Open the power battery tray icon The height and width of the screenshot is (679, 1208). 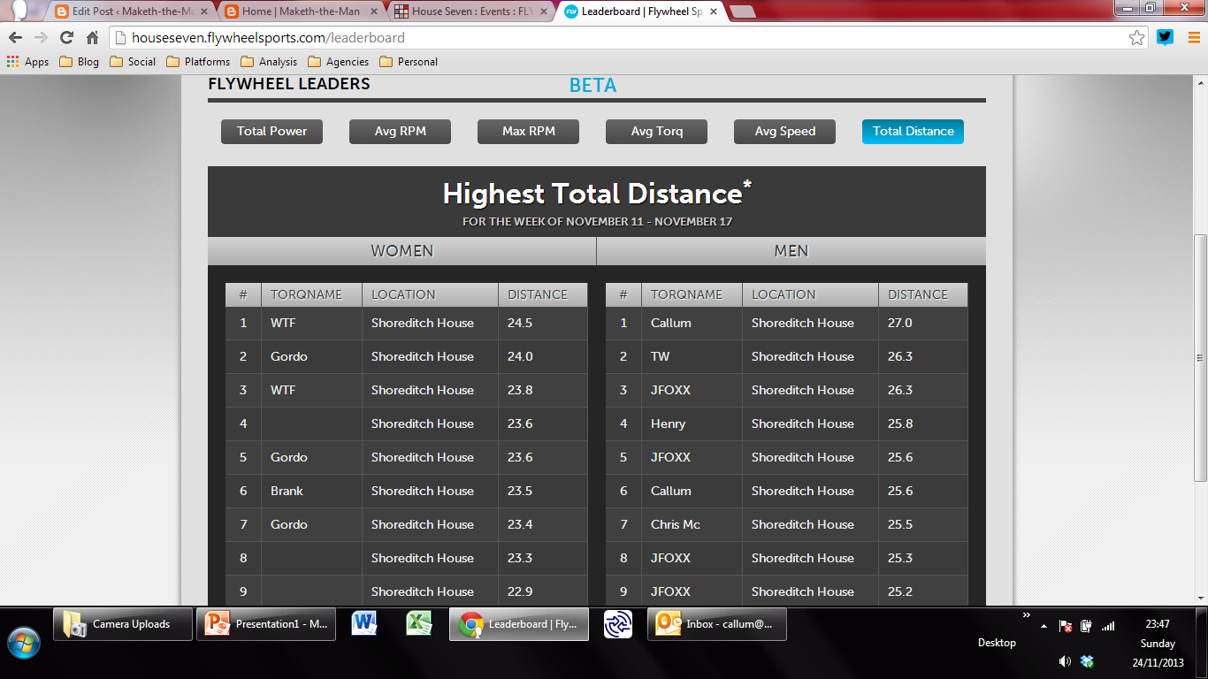click(x=1086, y=626)
